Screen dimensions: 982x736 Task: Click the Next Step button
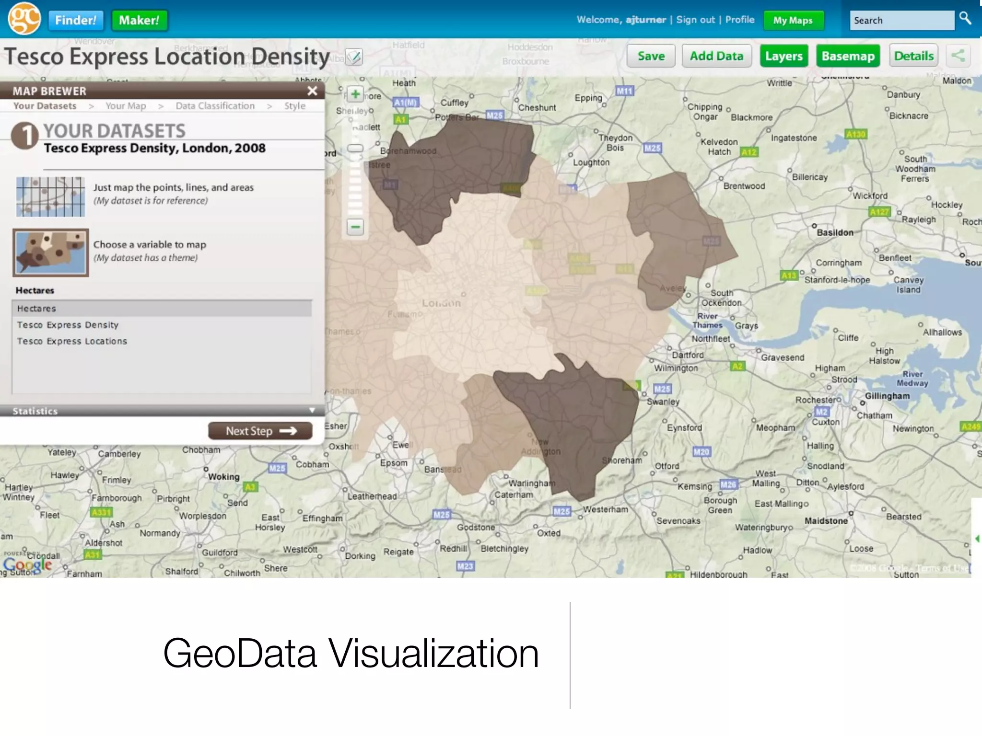coord(260,431)
